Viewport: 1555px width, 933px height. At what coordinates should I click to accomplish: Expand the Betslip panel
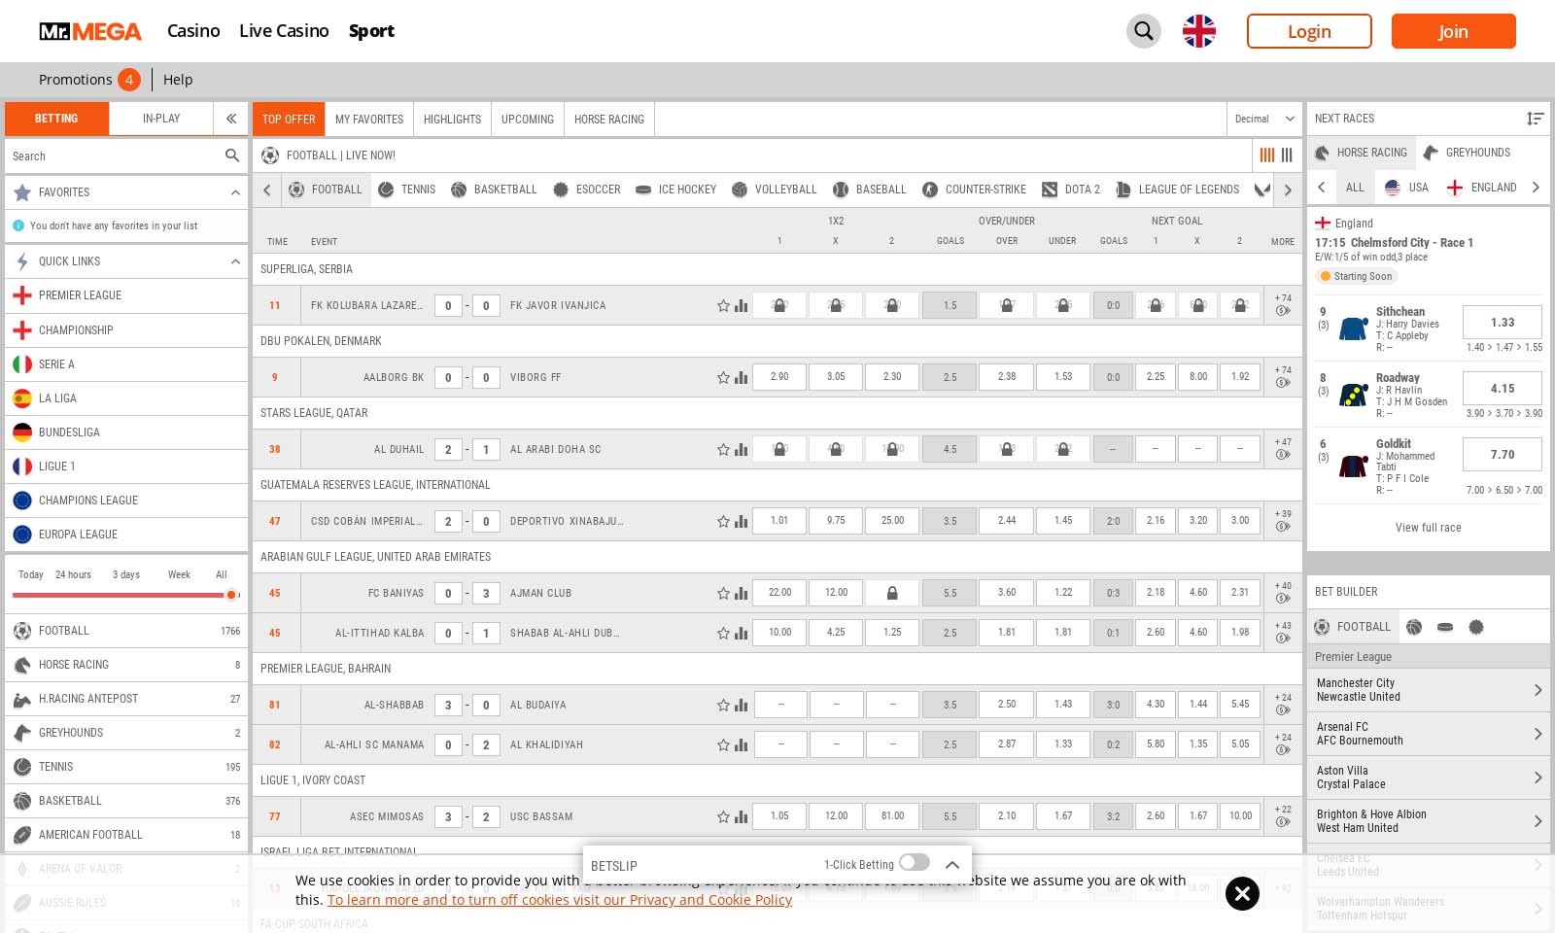[952, 865]
